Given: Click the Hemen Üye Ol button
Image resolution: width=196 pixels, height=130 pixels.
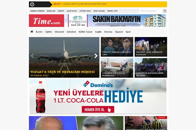Looking at the screenshot, I should [98, 110].
